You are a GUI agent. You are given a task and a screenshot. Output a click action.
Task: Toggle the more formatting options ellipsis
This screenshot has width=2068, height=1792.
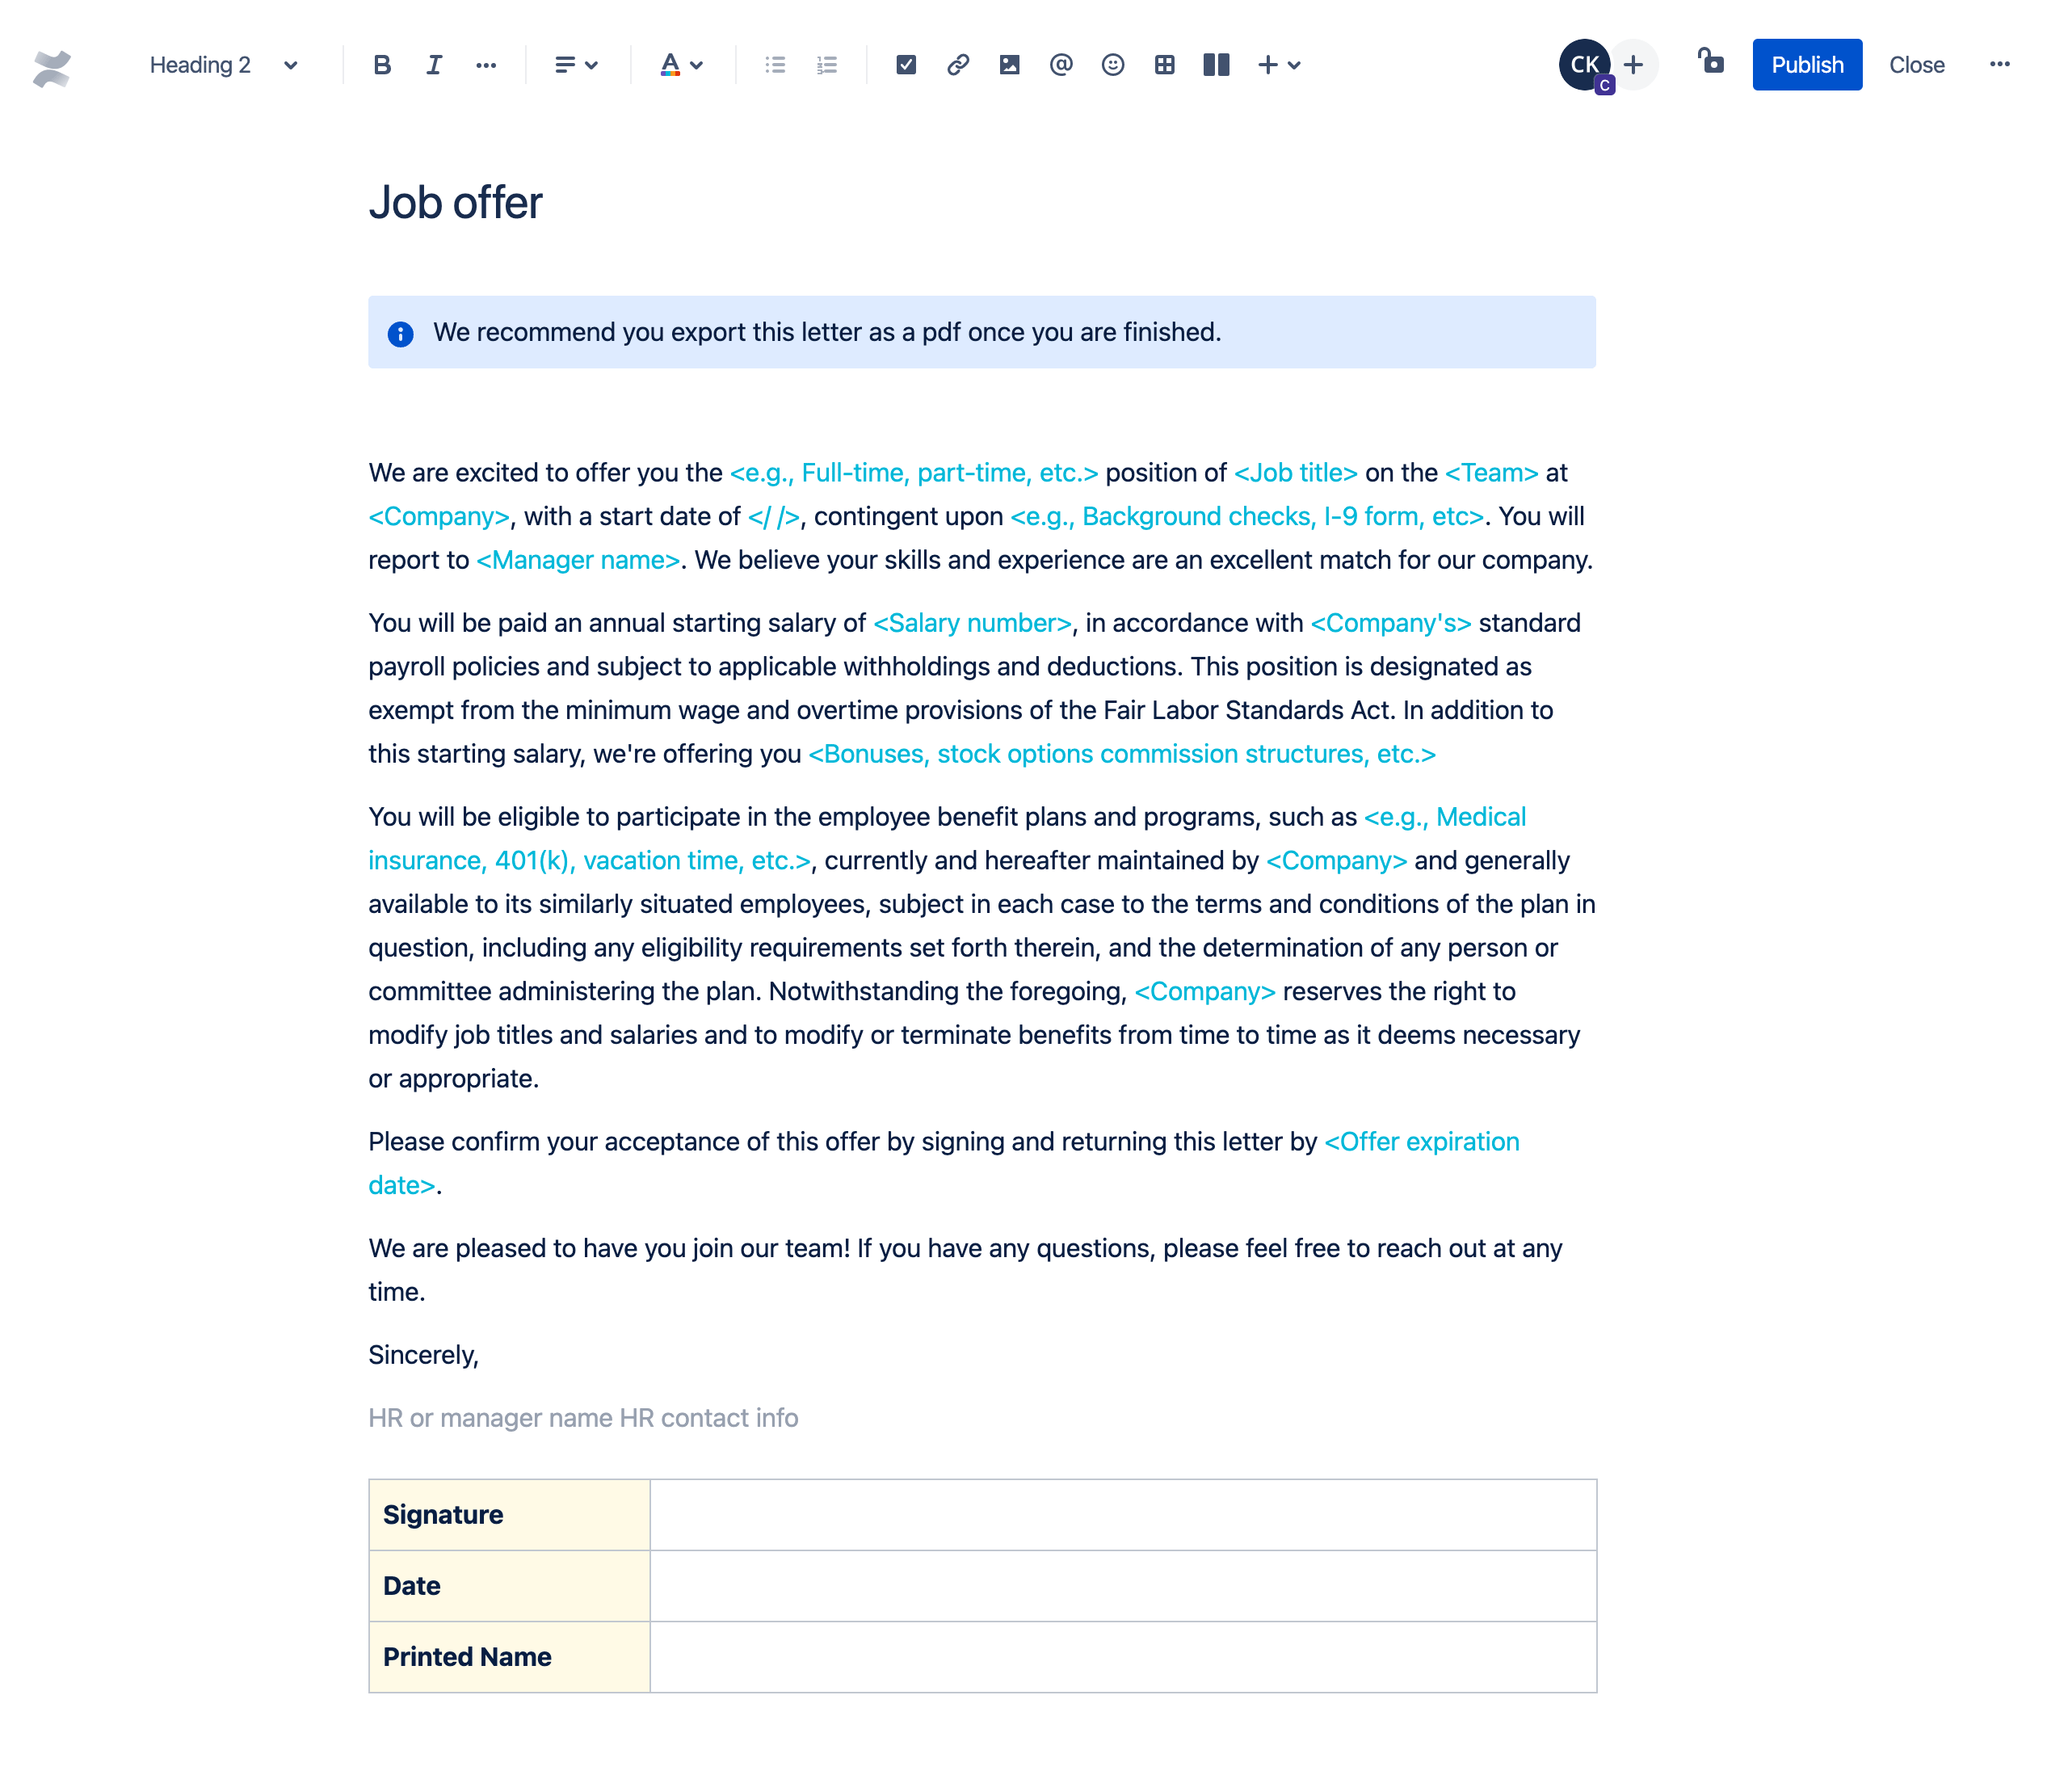[484, 65]
